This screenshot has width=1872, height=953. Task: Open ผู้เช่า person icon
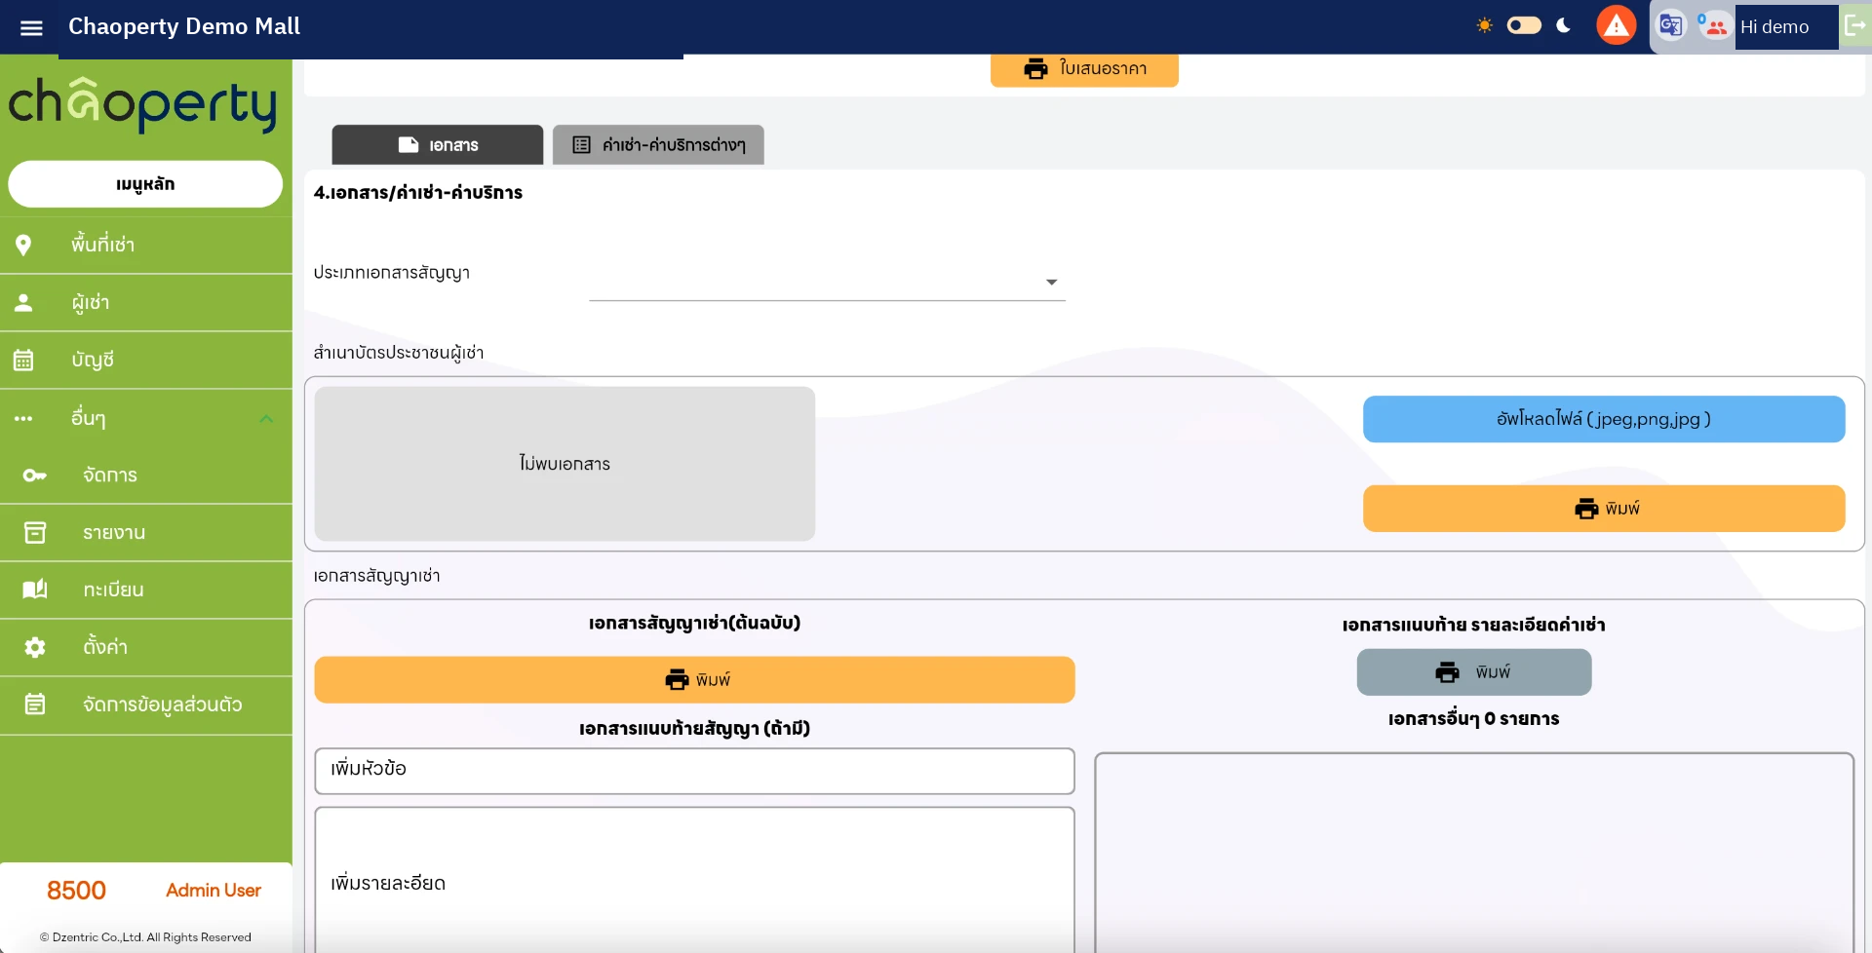tap(23, 302)
